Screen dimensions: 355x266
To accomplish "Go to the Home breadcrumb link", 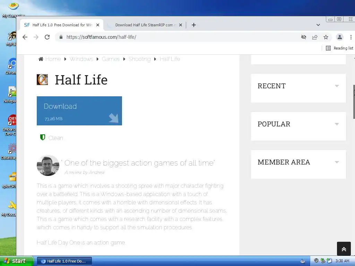I will [53, 59].
